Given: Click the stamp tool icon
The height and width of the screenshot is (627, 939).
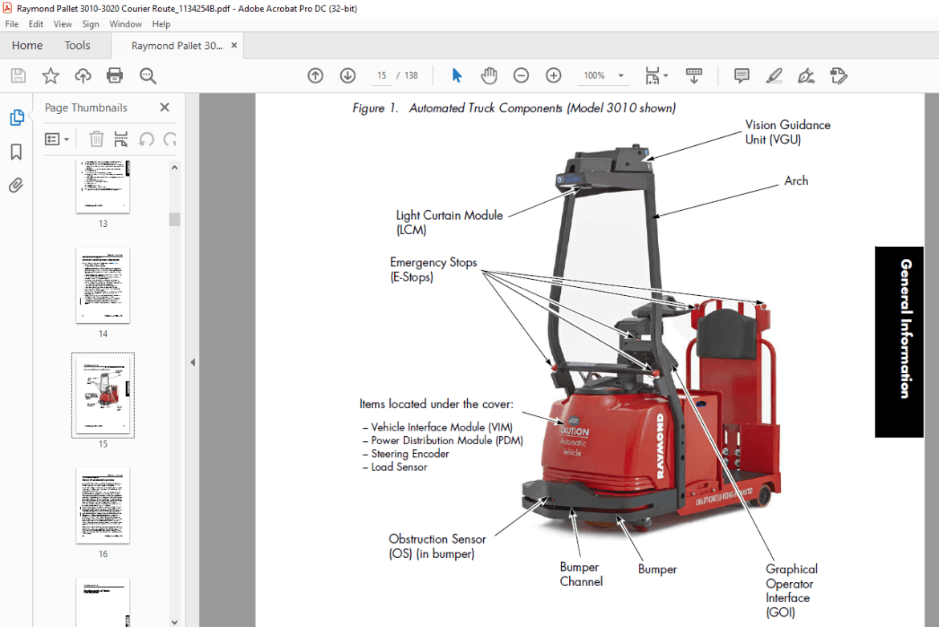Looking at the screenshot, I should point(839,75).
